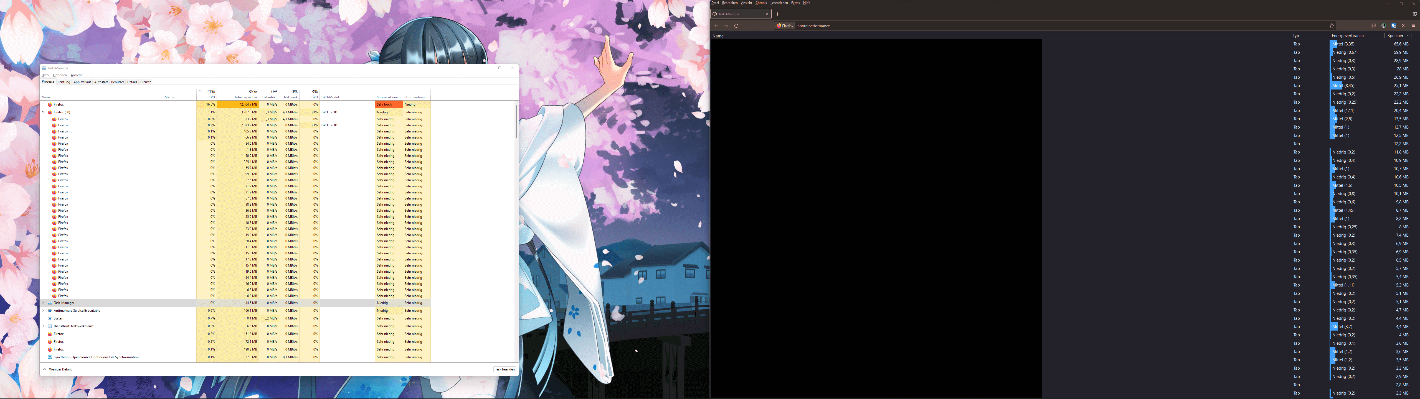Image resolution: width=1420 pixels, height=399 pixels.
Task: Open a new Firefox tab with the plus icon
Action: [778, 14]
